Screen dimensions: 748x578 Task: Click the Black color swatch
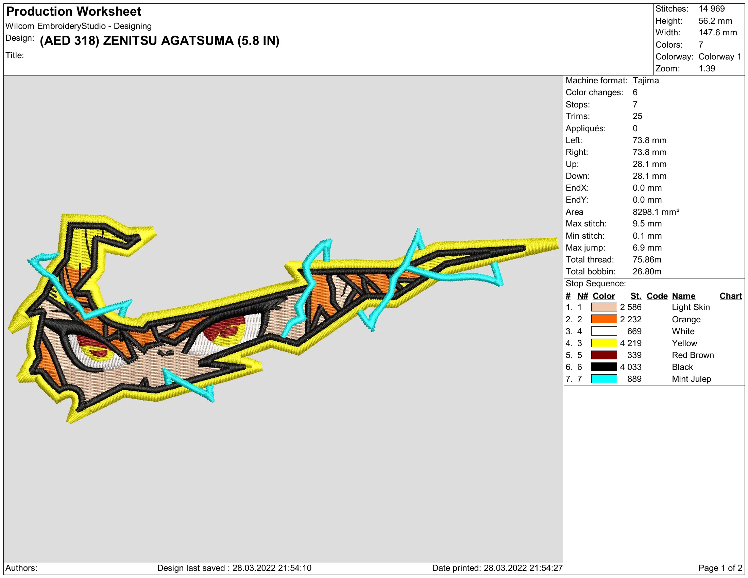[x=604, y=367]
